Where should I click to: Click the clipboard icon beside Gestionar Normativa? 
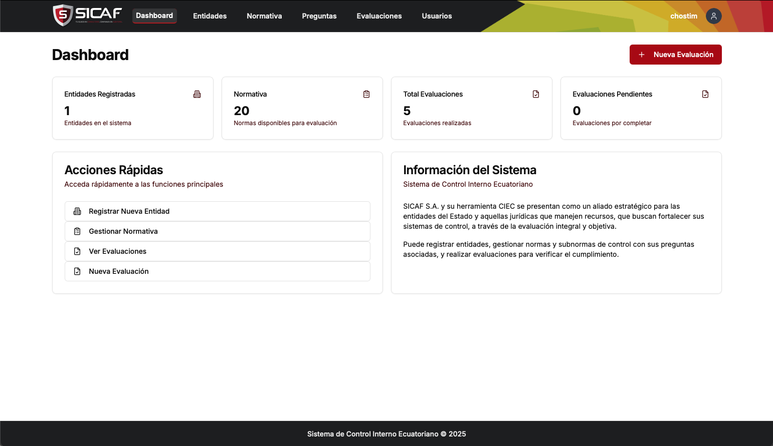[x=77, y=231]
